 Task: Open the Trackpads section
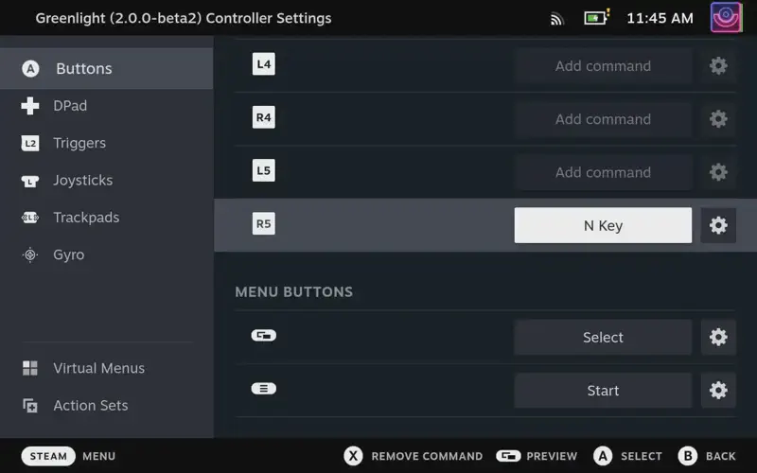point(86,218)
